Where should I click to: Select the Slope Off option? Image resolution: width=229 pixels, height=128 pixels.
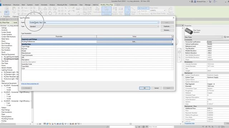click(x=143, y=8)
